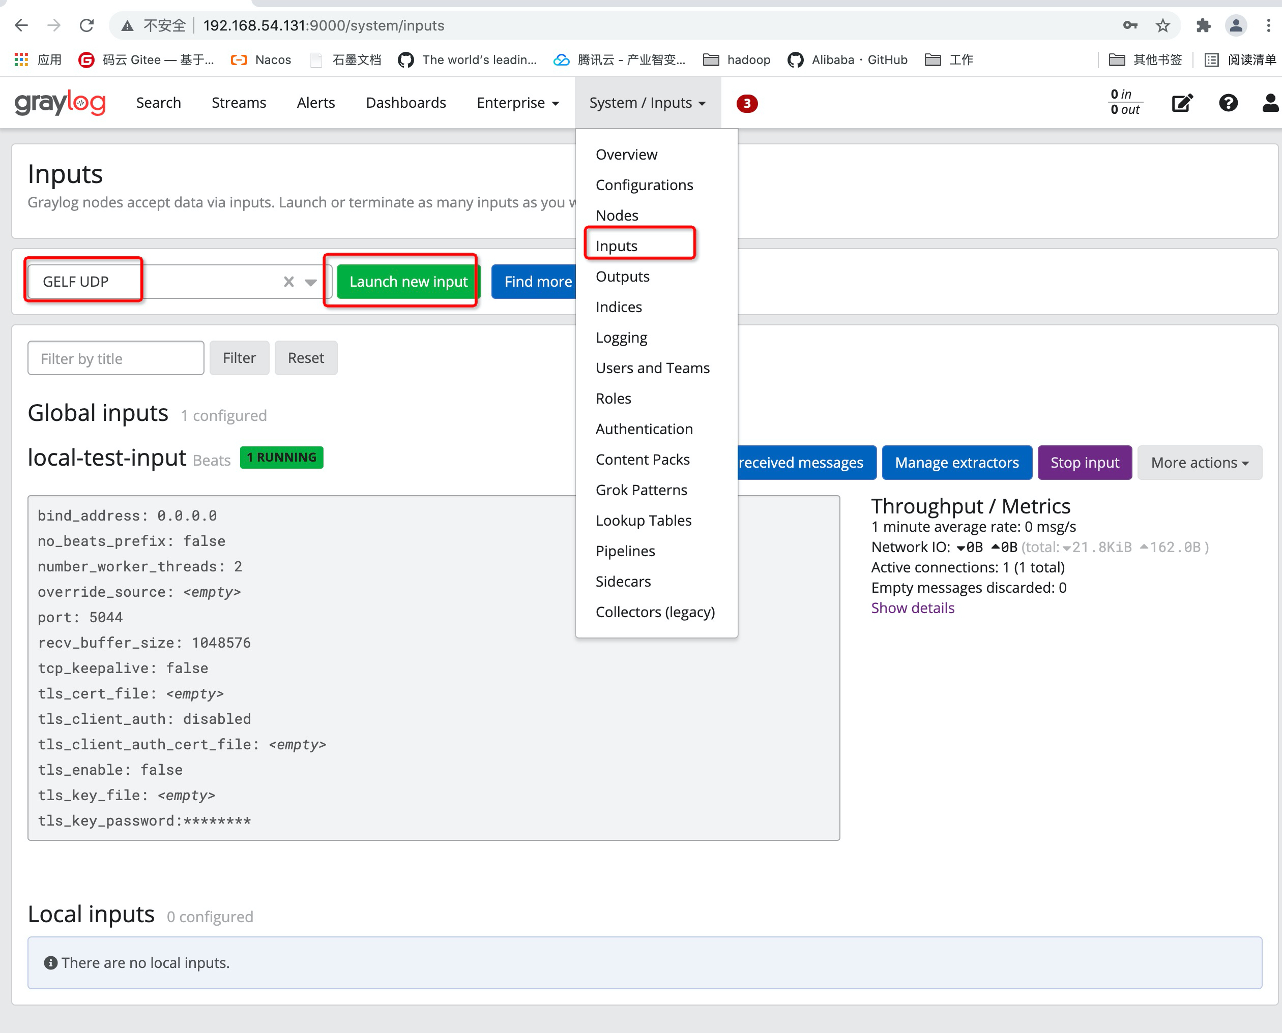Click the key icon in the address bar
This screenshot has width=1282, height=1033.
1129,25
